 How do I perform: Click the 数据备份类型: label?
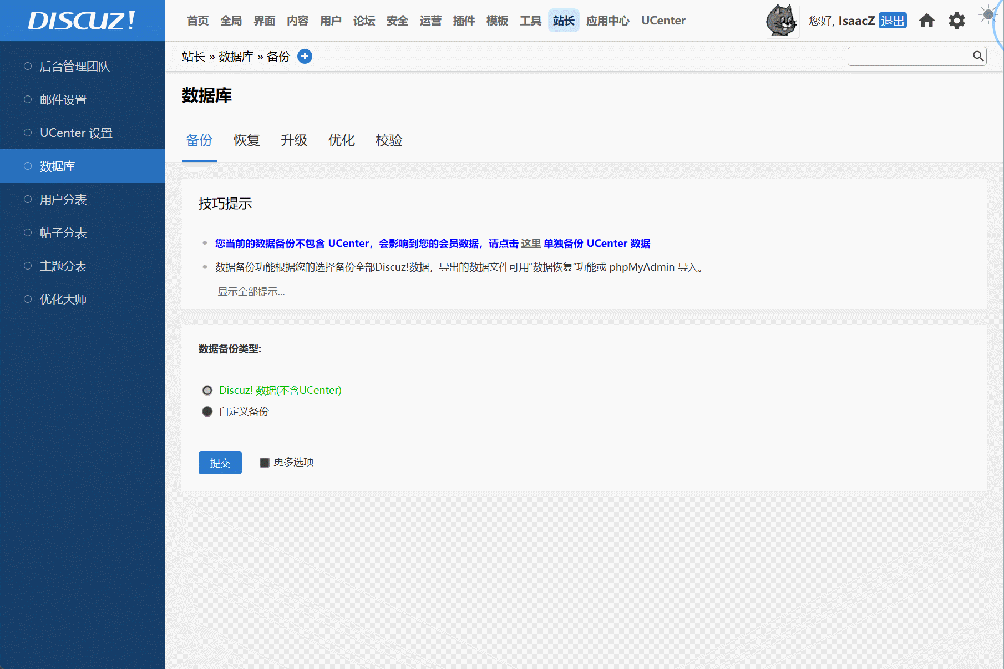point(230,349)
